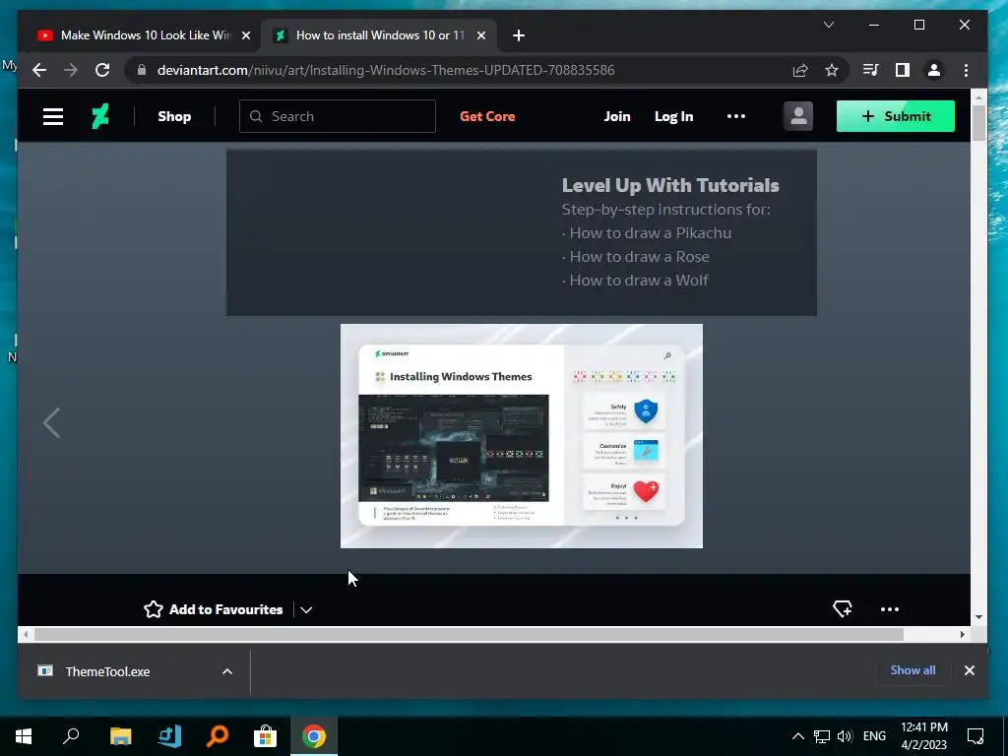Open the taskbar search icon
The image size is (1008, 756).
(71, 736)
